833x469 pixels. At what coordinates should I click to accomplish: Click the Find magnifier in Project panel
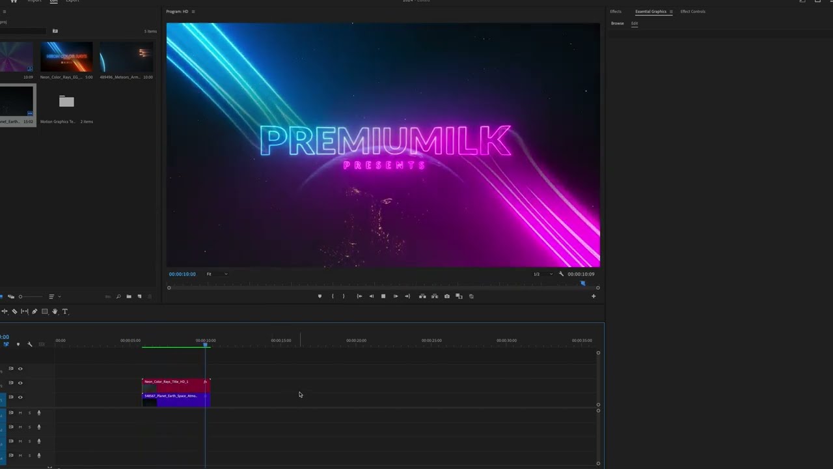pyautogui.click(x=118, y=296)
